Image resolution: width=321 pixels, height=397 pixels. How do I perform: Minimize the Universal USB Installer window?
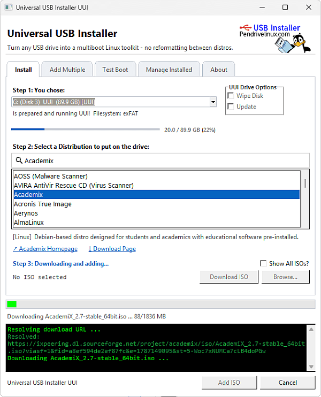point(262,7)
